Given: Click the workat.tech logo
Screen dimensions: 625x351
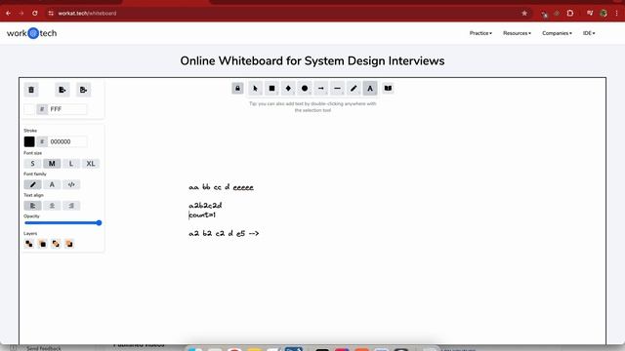Looking at the screenshot, I should (x=32, y=33).
